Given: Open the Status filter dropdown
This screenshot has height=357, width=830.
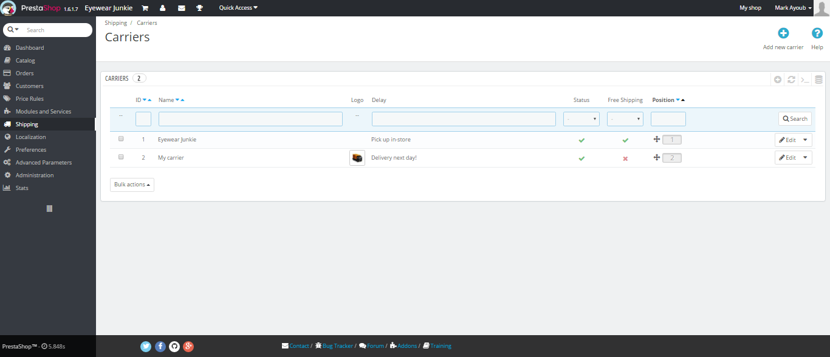Looking at the screenshot, I should (x=581, y=119).
